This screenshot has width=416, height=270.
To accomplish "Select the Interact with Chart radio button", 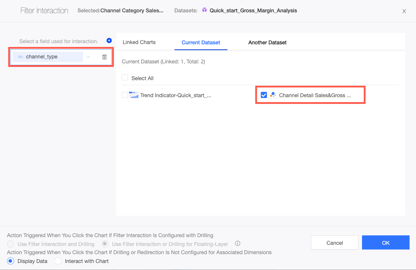I will click(x=58, y=261).
